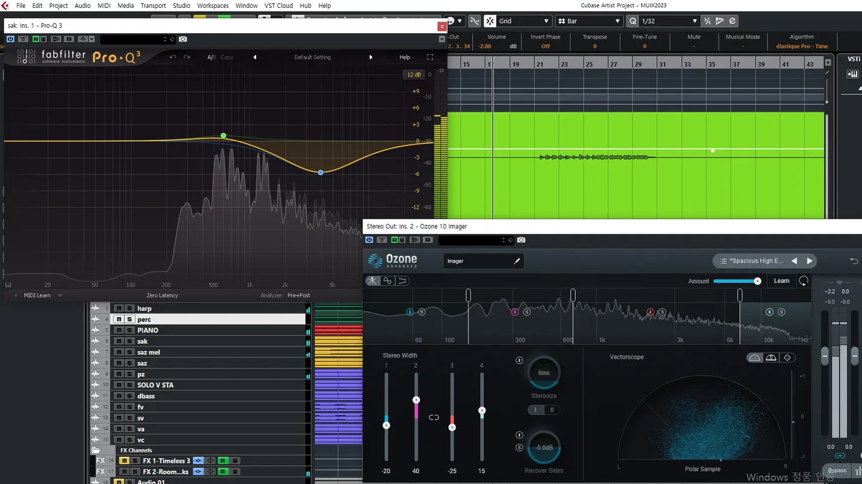862x484 pixels.
Task: Go to previous Ozone preset
Action: coord(794,261)
